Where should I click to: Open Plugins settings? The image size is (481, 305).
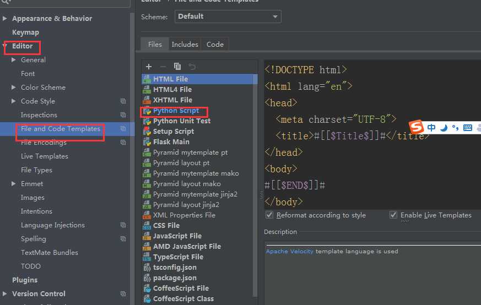(25, 280)
